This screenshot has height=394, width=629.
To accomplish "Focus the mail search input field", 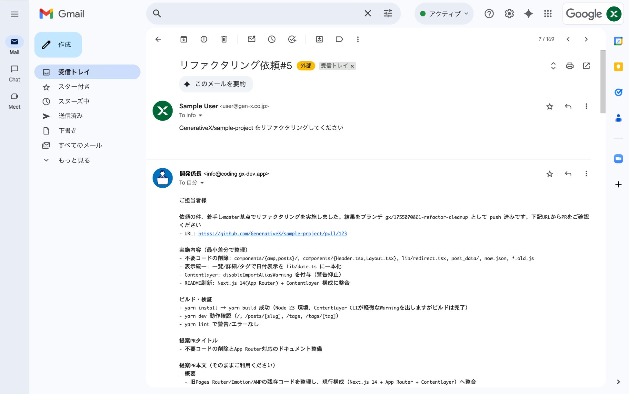I will 261,14.
